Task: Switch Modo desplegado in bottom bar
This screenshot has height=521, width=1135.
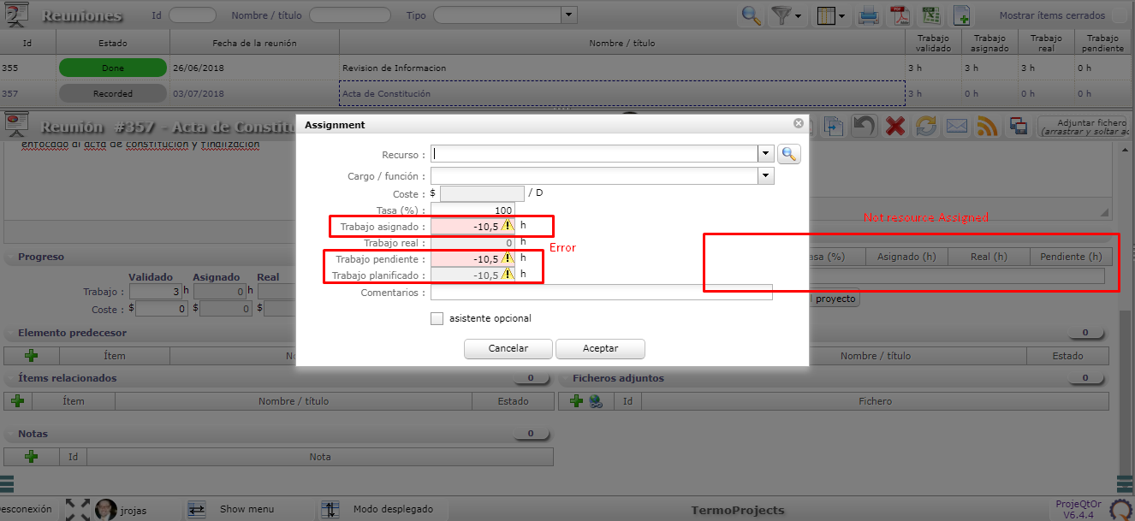Action: point(392,509)
